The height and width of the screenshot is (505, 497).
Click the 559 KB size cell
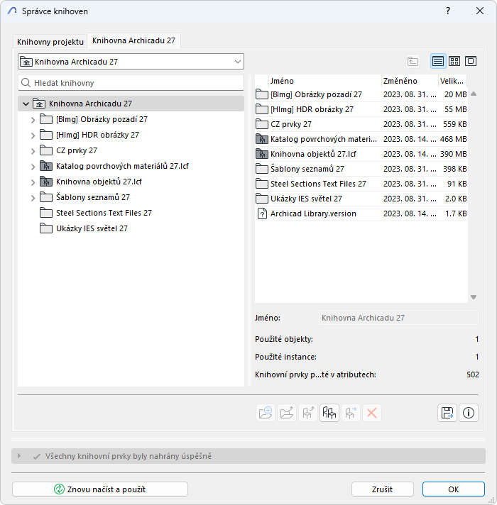pyautogui.click(x=454, y=124)
